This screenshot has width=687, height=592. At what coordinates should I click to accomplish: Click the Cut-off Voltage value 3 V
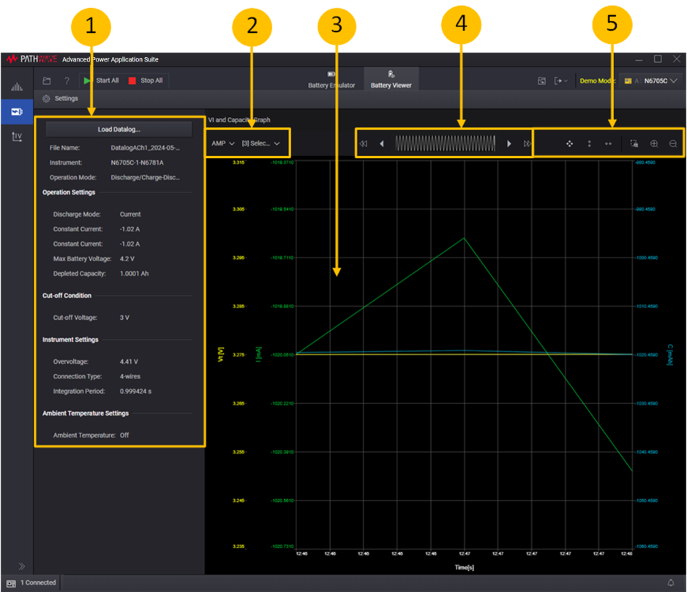pos(124,318)
